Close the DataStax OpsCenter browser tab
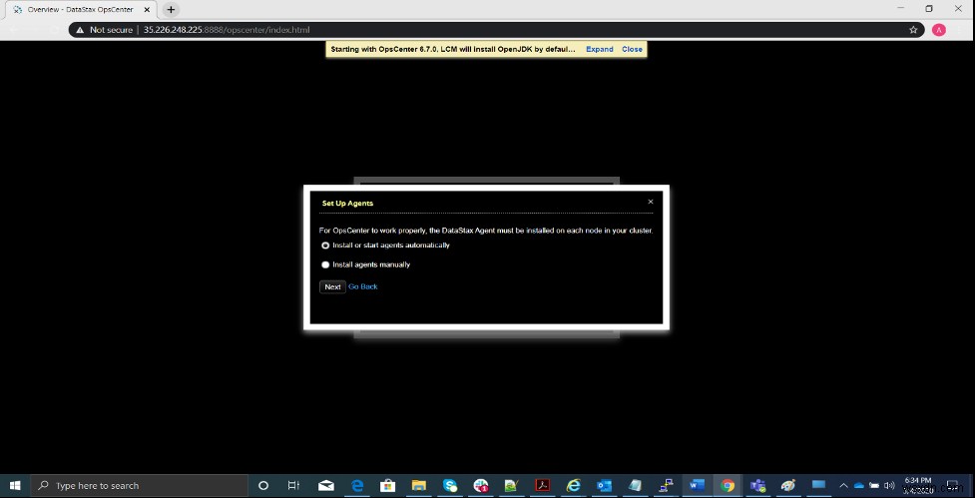The width and height of the screenshot is (975, 498). (x=145, y=10)
